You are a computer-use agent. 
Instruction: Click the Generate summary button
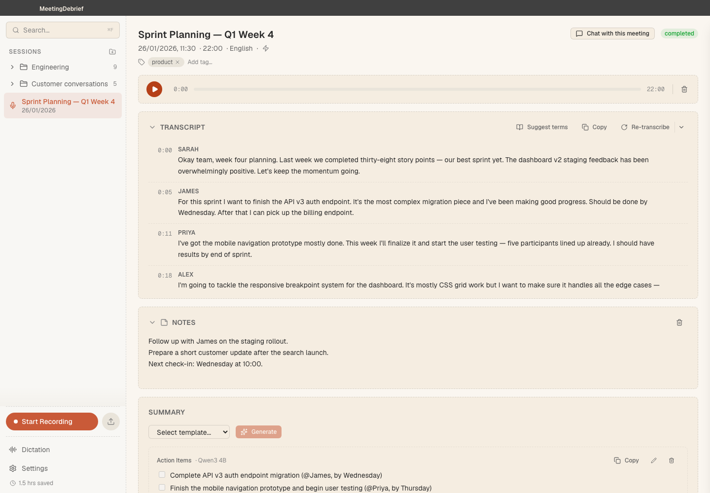[x=258, y=432]
